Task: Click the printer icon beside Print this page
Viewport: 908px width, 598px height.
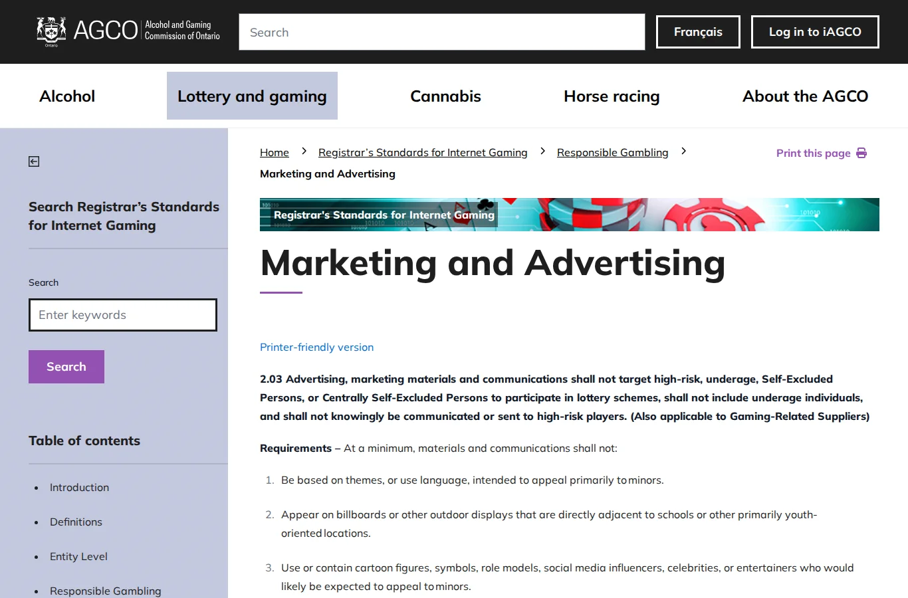Action: [x=861, y=153]
